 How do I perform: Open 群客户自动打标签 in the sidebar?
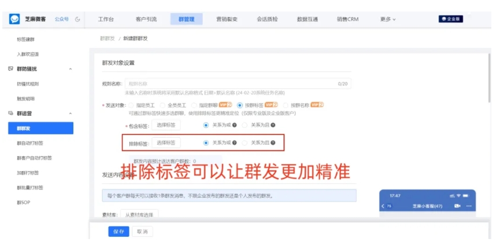[34, 158]
